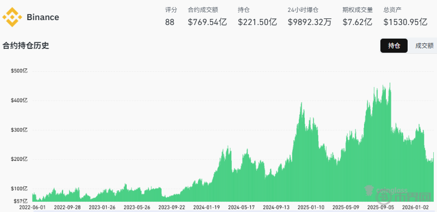The image size is (437, 212).
Task: Click the $100亿 y-axis label
Action: coord(19,189)
